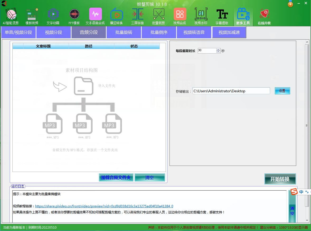Click the 开始转换 button
The image size is (311, 231).
[x=280, y=179]
